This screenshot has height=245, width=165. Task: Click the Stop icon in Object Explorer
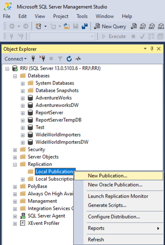51,59
